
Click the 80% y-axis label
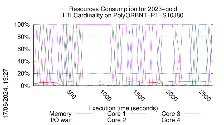23,37
